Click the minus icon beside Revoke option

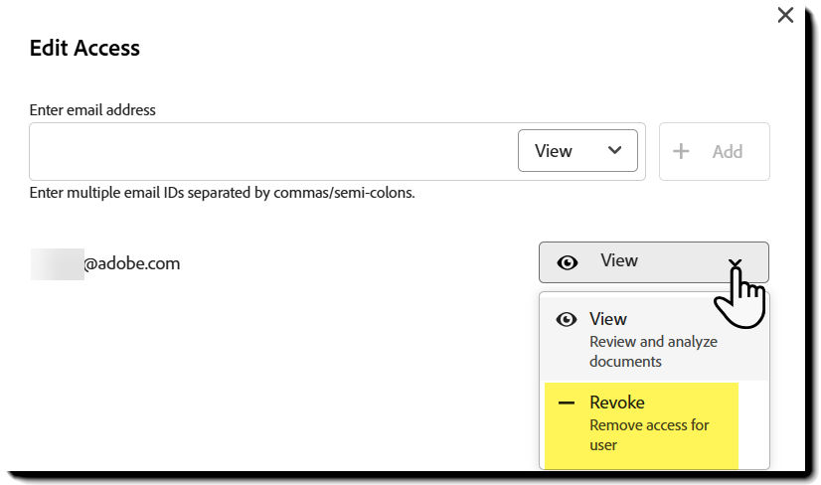click(x=568, y=404)
